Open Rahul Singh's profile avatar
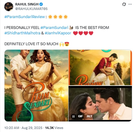 click(9, 7)
